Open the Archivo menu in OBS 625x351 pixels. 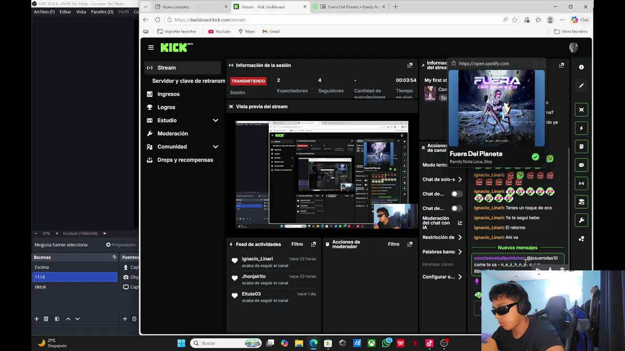pos(44,12)
